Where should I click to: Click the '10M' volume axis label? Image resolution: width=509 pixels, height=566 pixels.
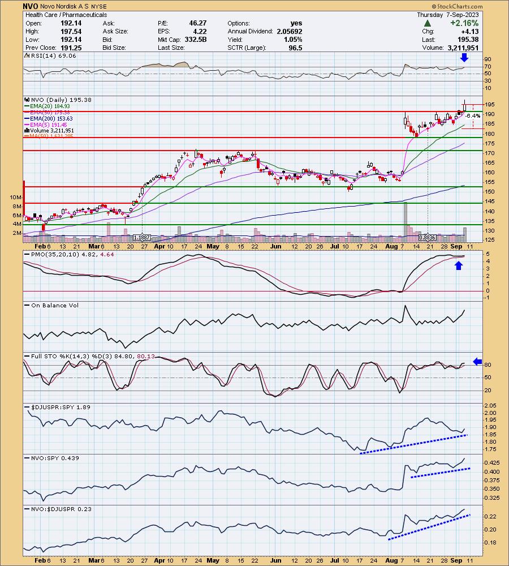coord(15,197)
